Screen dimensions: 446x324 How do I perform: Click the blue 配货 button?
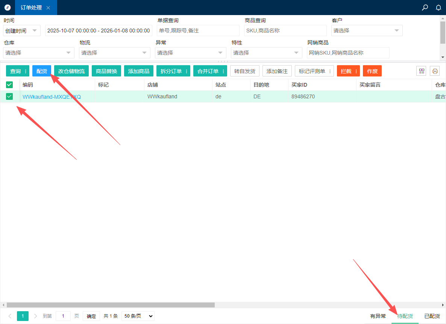42,71
